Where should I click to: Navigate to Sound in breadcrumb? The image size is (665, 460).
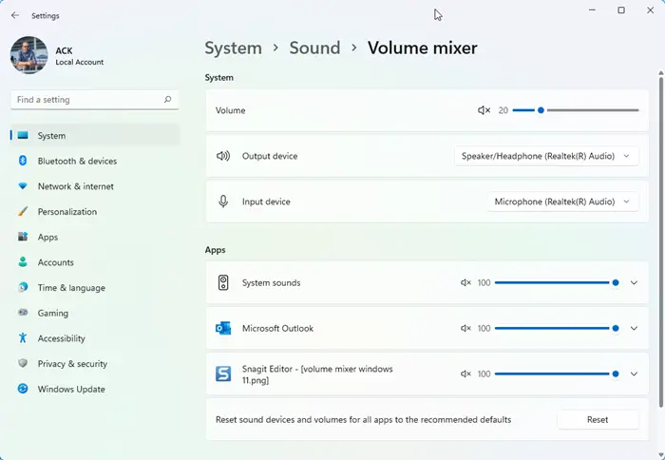(x=314, y=48)
